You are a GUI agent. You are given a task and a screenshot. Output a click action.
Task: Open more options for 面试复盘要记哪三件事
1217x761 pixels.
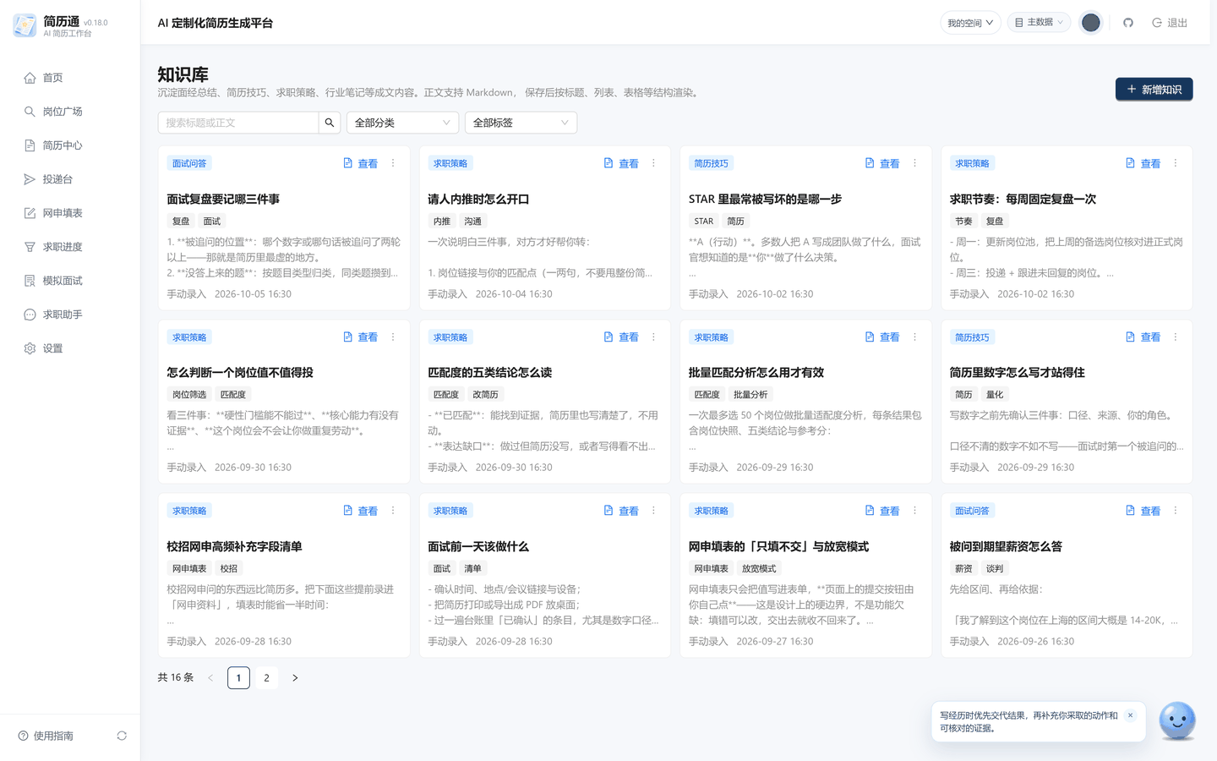tap(393, 163)
